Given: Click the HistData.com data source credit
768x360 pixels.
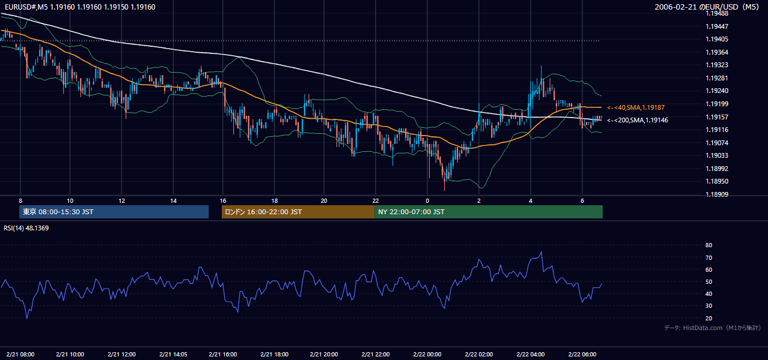Looking at the screenshot, I should (x=712, y=328).
